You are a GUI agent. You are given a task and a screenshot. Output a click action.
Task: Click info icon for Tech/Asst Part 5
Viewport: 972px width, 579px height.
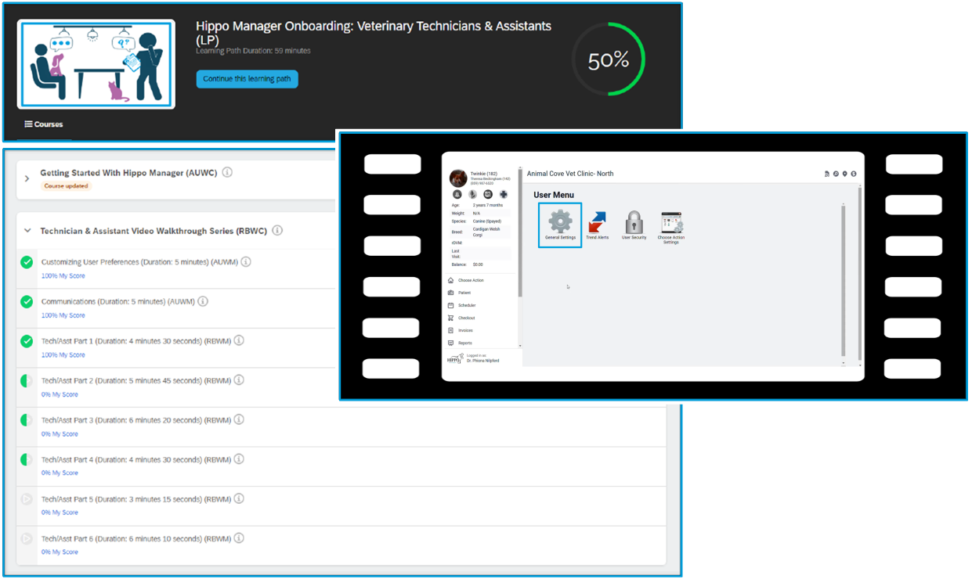pos(239,498)
